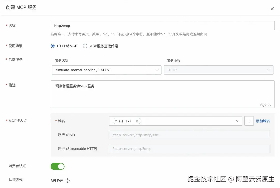Click the 服务协议 dropdown arrow icon
This screenshot has height=188, width=280.
pos(269,70)
